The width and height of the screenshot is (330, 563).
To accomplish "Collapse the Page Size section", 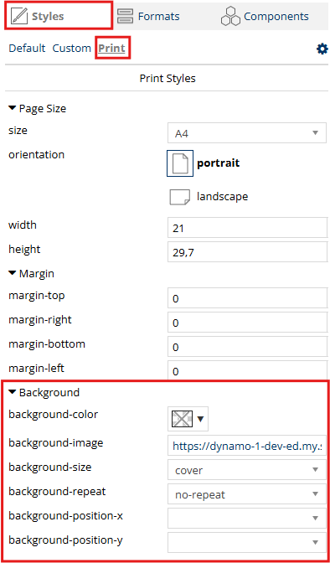I will [x=13, y=108].
